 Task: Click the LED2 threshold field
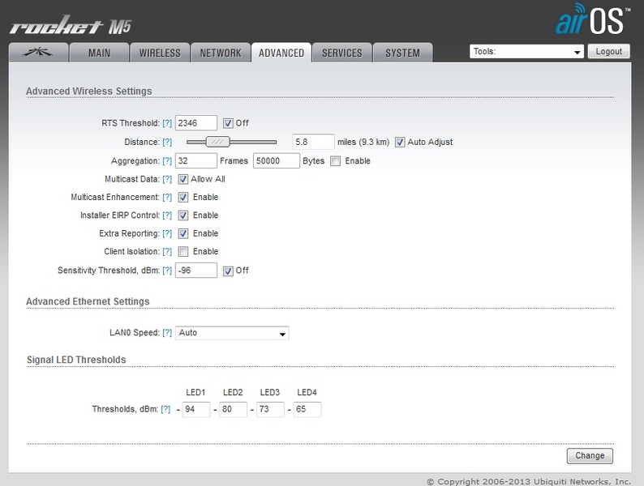pyautogui.click(x=234, y=409)
